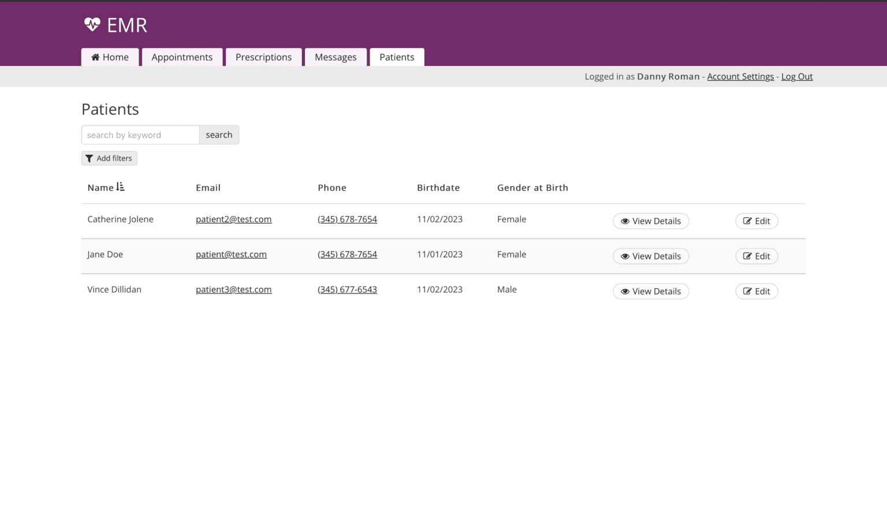Expand View Details for Vince Dillidan
This screenshot has height=524, width=887.
coord(651,291)
